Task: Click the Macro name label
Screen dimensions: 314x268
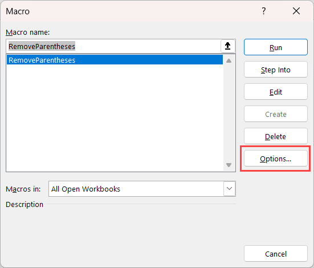Action: point(27,33)
